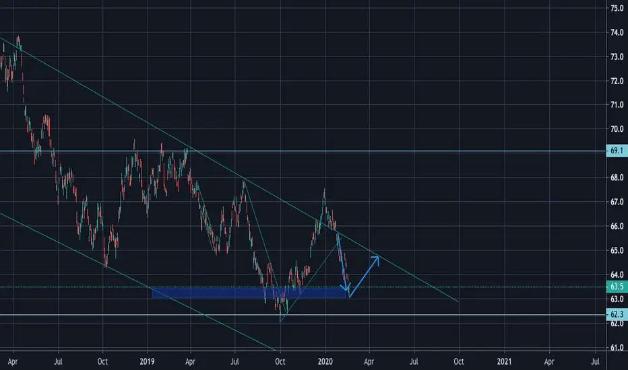628x370 pixels.
Task: Click the 2020 label on time axis
Action: pyautogui.click(x=325, y=362)
